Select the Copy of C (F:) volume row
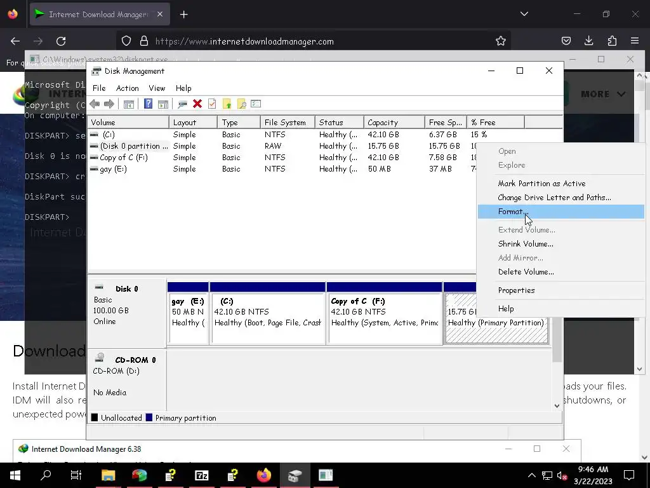650x488 pixels. coord(282,158)
